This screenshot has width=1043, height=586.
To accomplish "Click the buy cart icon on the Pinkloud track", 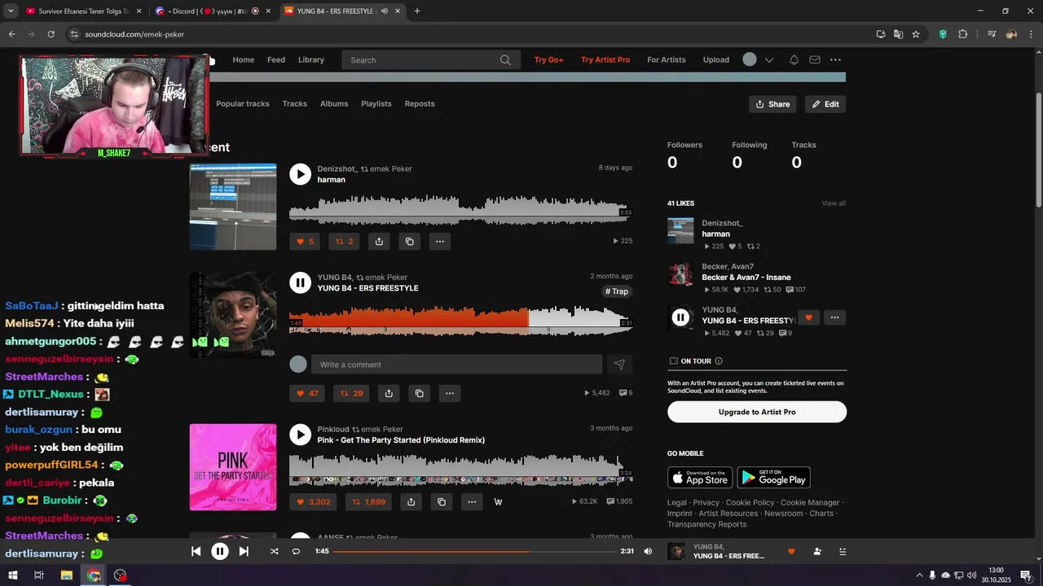I will point(498,501).
